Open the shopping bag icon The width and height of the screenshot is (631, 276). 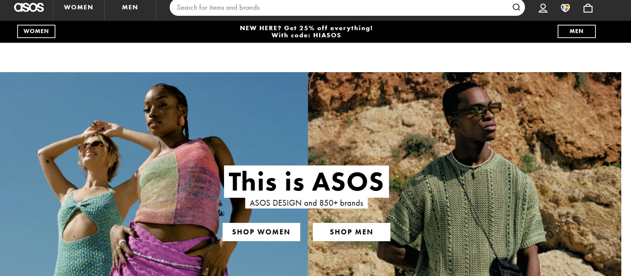point(588,8)
